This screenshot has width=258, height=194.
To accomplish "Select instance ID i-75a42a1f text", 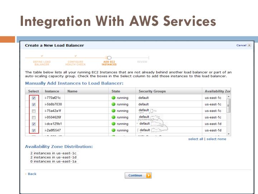I will pyautogui.click(x=53, y=111).
